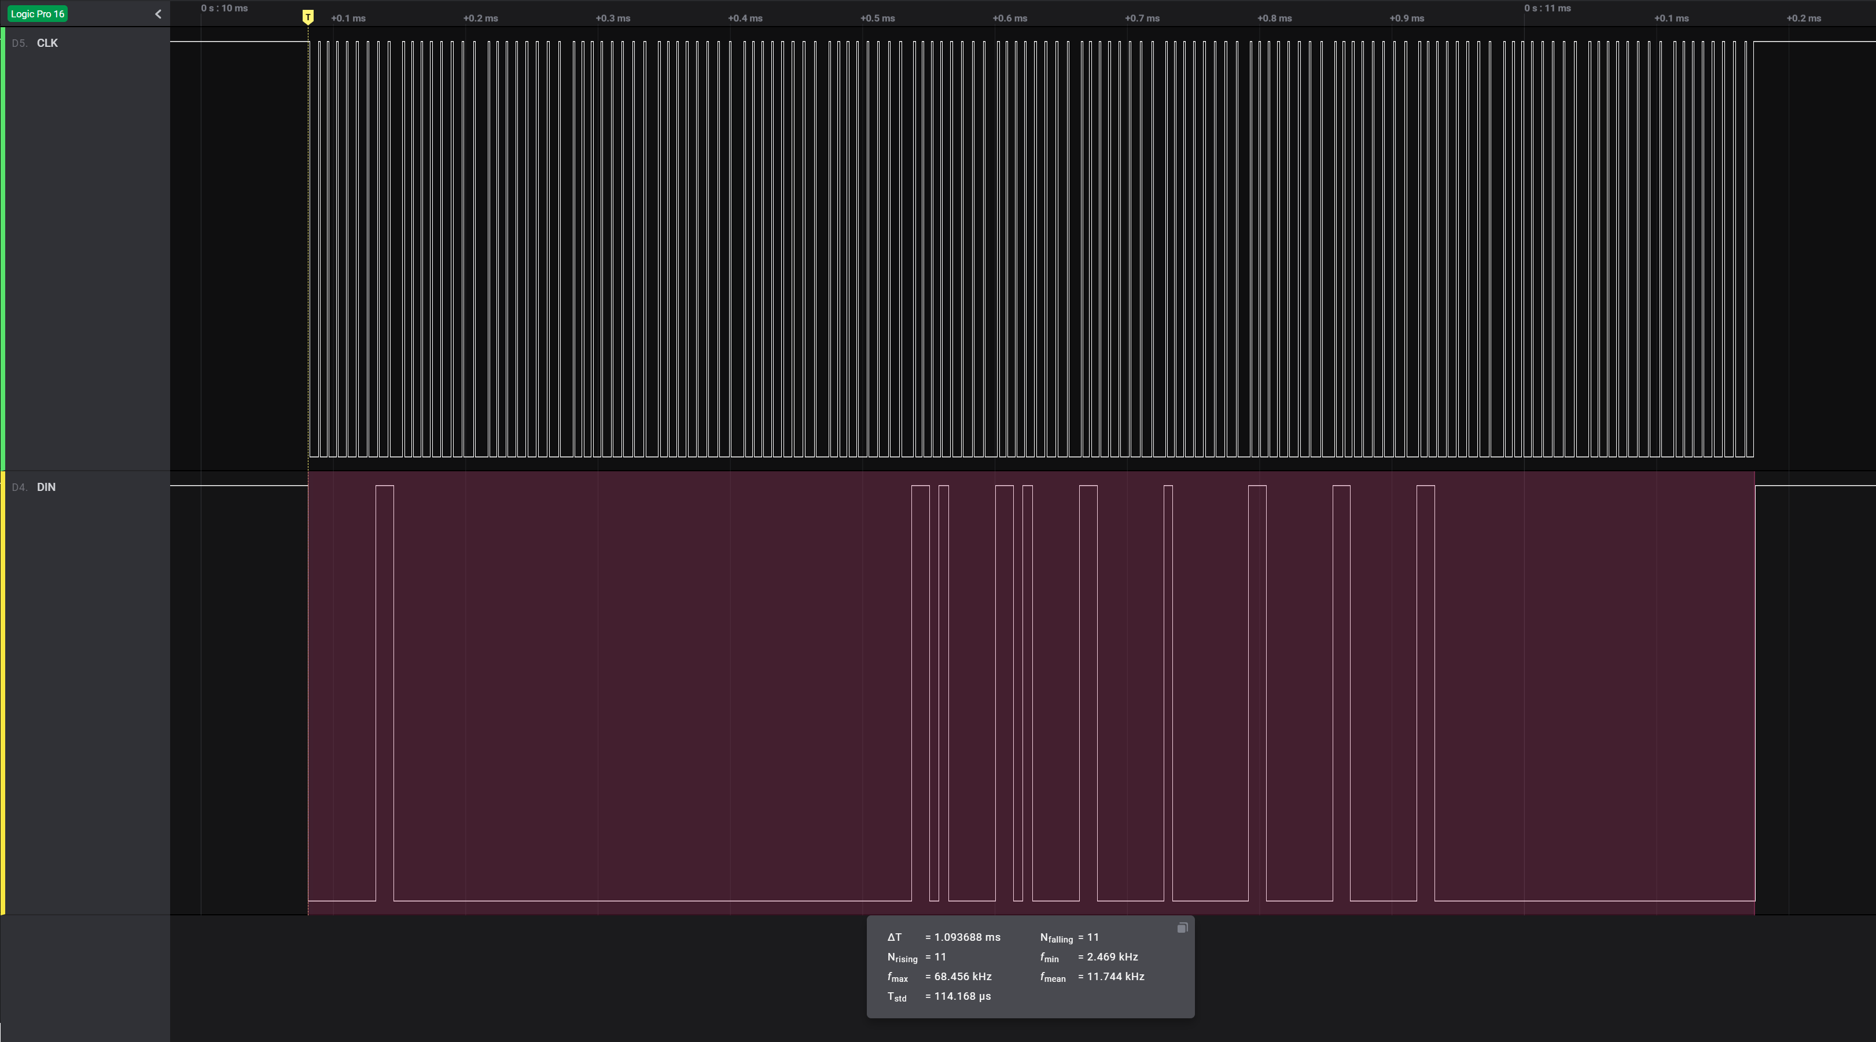The height and width of the screenshot is (1042, 1876).
Task: Click the D4 channel number label
Action: (19, 487)
